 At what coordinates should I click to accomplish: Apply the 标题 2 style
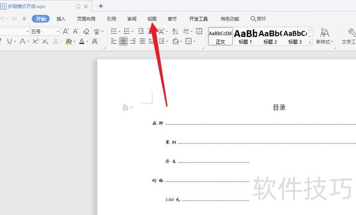(270, 37)
